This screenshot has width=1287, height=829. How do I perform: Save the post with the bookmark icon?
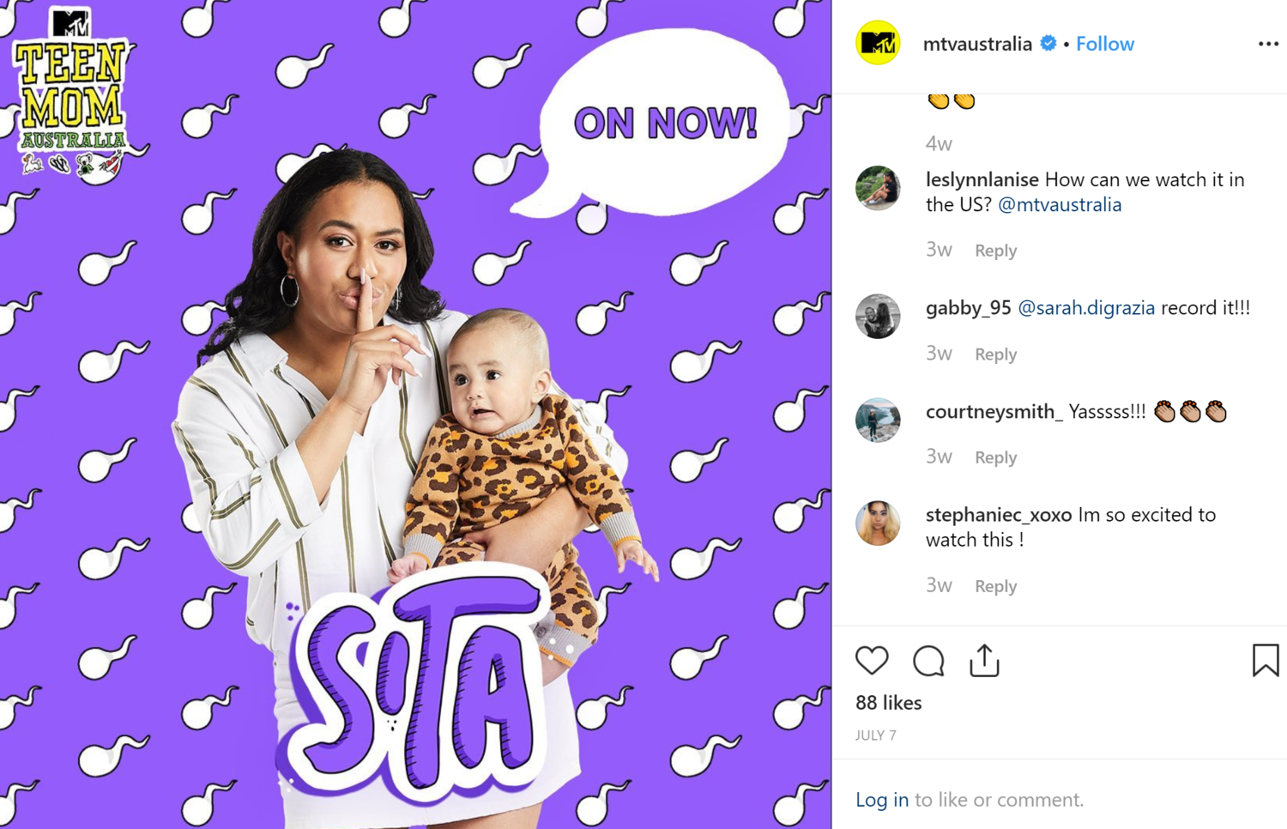1266,660
